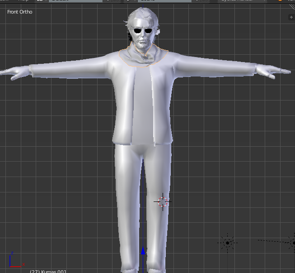Select the lamp object with dashed rays
The image size is (295, 273).
click(x=227, y=243)
